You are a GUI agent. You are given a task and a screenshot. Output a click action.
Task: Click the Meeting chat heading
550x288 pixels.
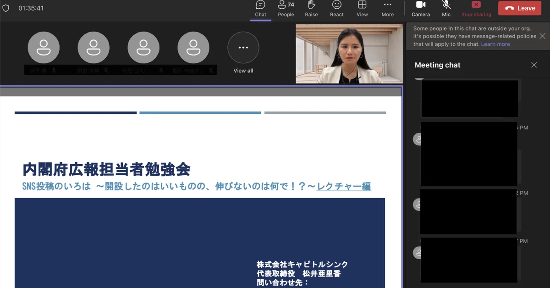click(x=438, y=65)
